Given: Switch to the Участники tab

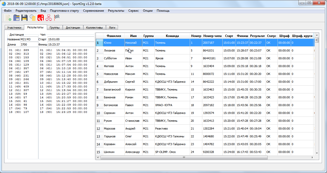Looking at the screenshot, I should [x=14, y=28].
